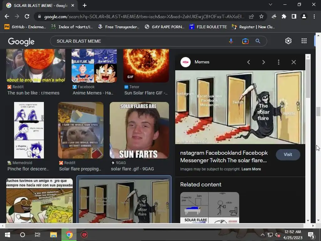This screenshot has width=321, height=241.
Task: Click the clock showing 12:52 AM
Action: click(292, 232)
